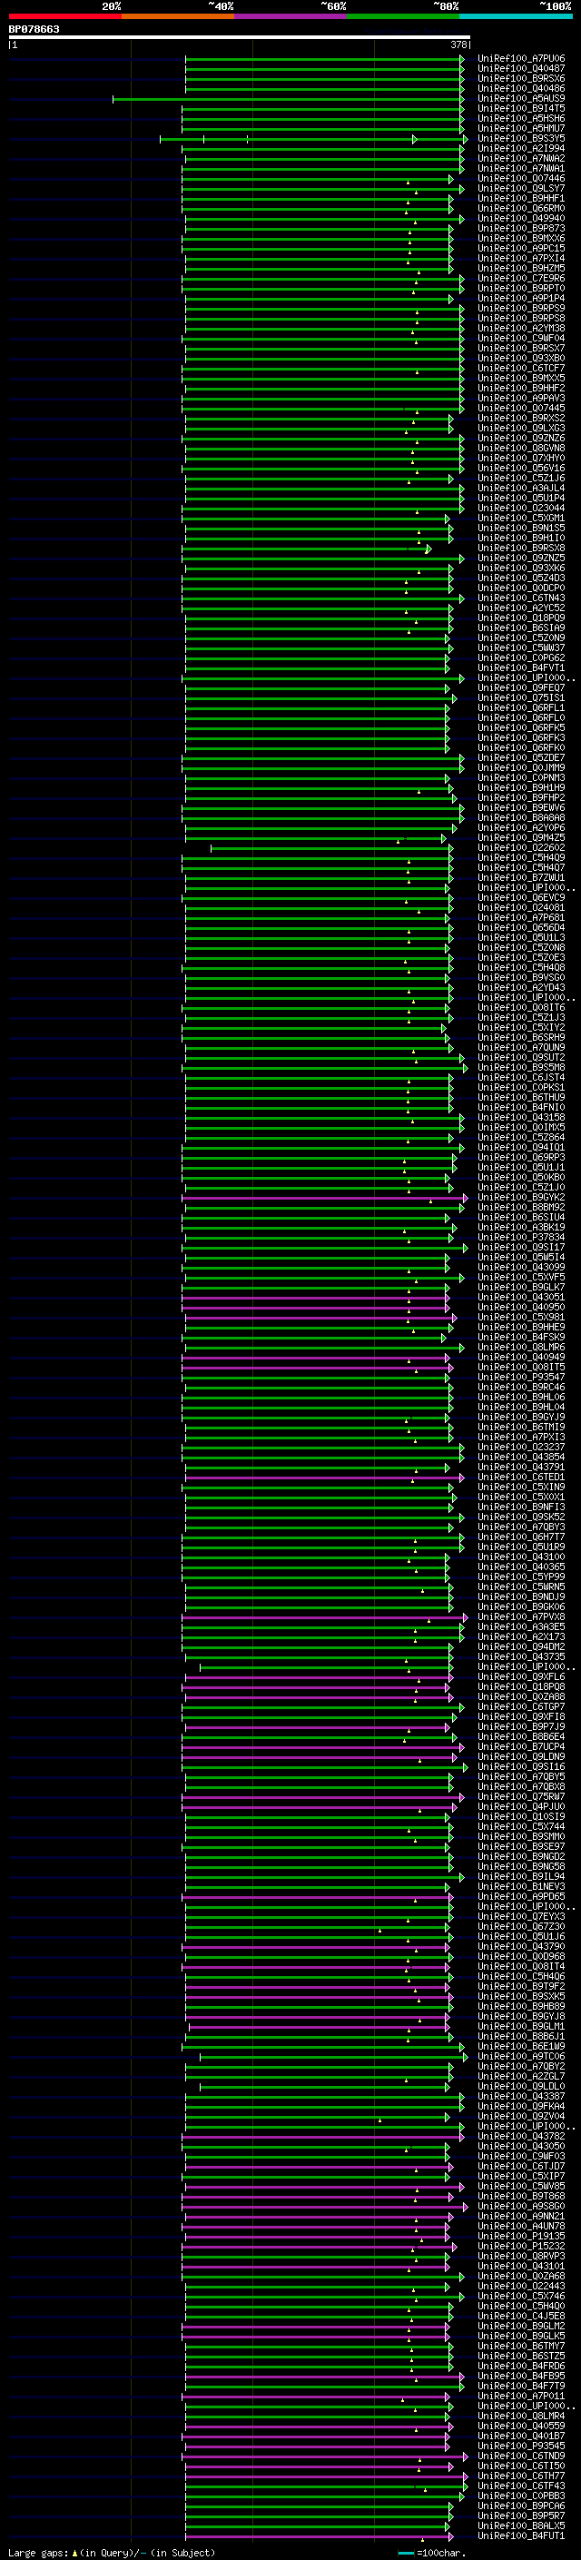Open hit UniRef100_Q43051
This screenshot has width=581, height=2560.
(520, 1297)
